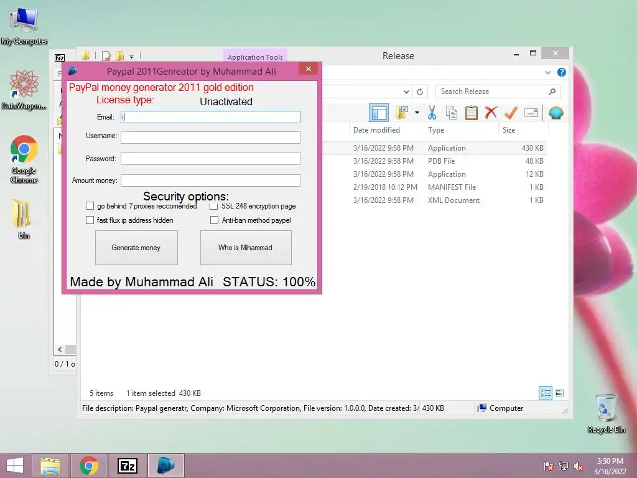Switch to large icons view

tap(559, 393)
